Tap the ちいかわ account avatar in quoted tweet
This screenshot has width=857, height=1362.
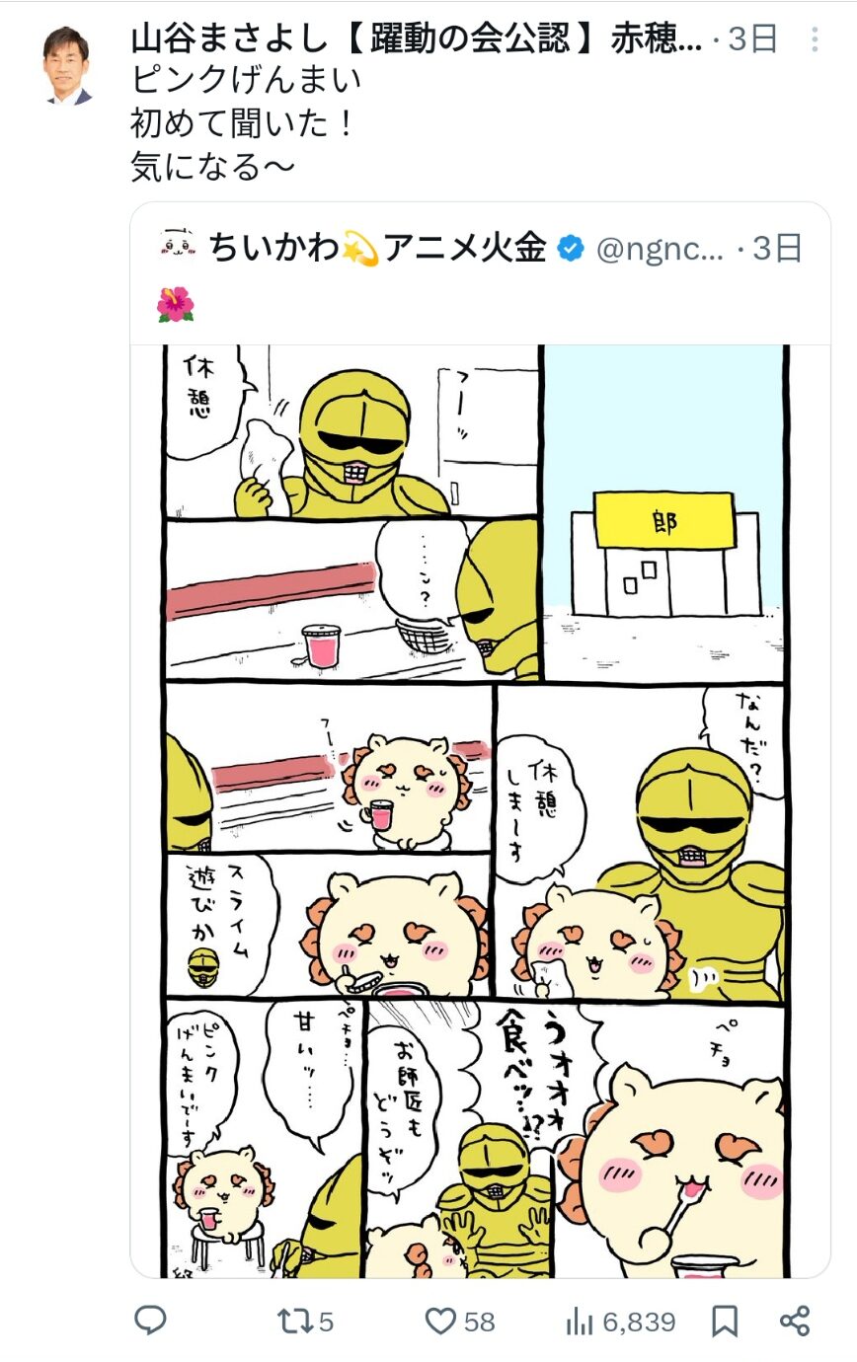[178, 246]
